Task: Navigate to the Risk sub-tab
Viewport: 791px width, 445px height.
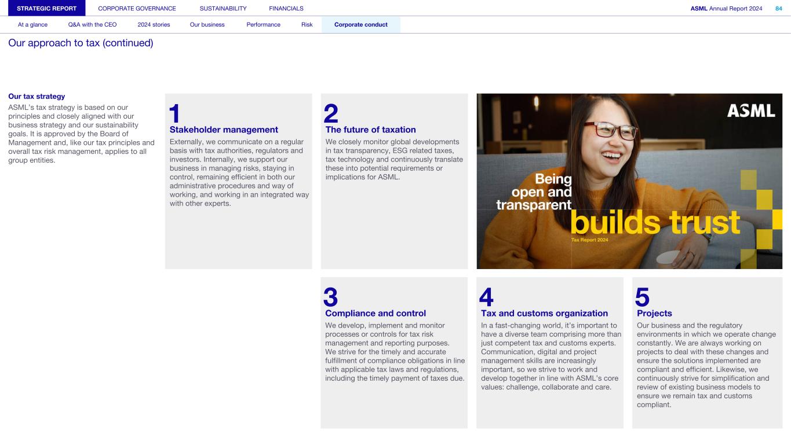Action: pos(307,25)
